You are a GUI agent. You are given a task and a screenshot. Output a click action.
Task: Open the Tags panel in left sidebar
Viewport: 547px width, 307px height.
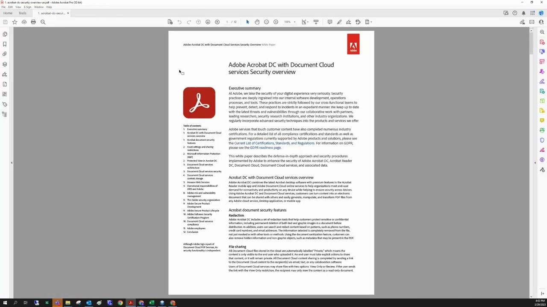point(5,104)
